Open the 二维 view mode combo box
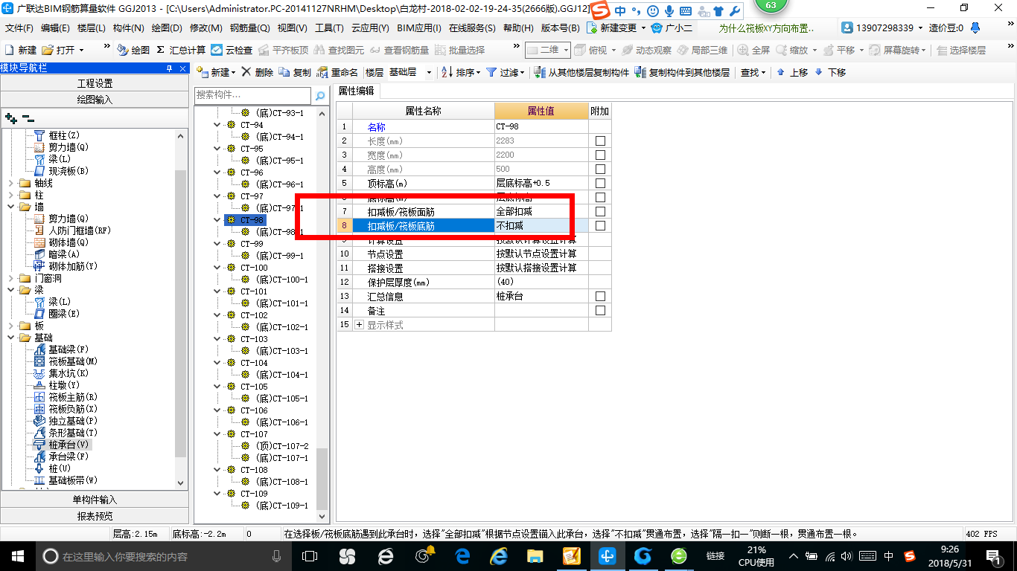The height and width of the screenshot is (571, 1017). 548,50
